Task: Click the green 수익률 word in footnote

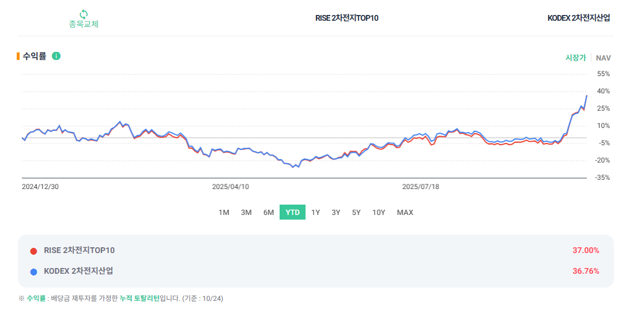Action: [36, 299]
